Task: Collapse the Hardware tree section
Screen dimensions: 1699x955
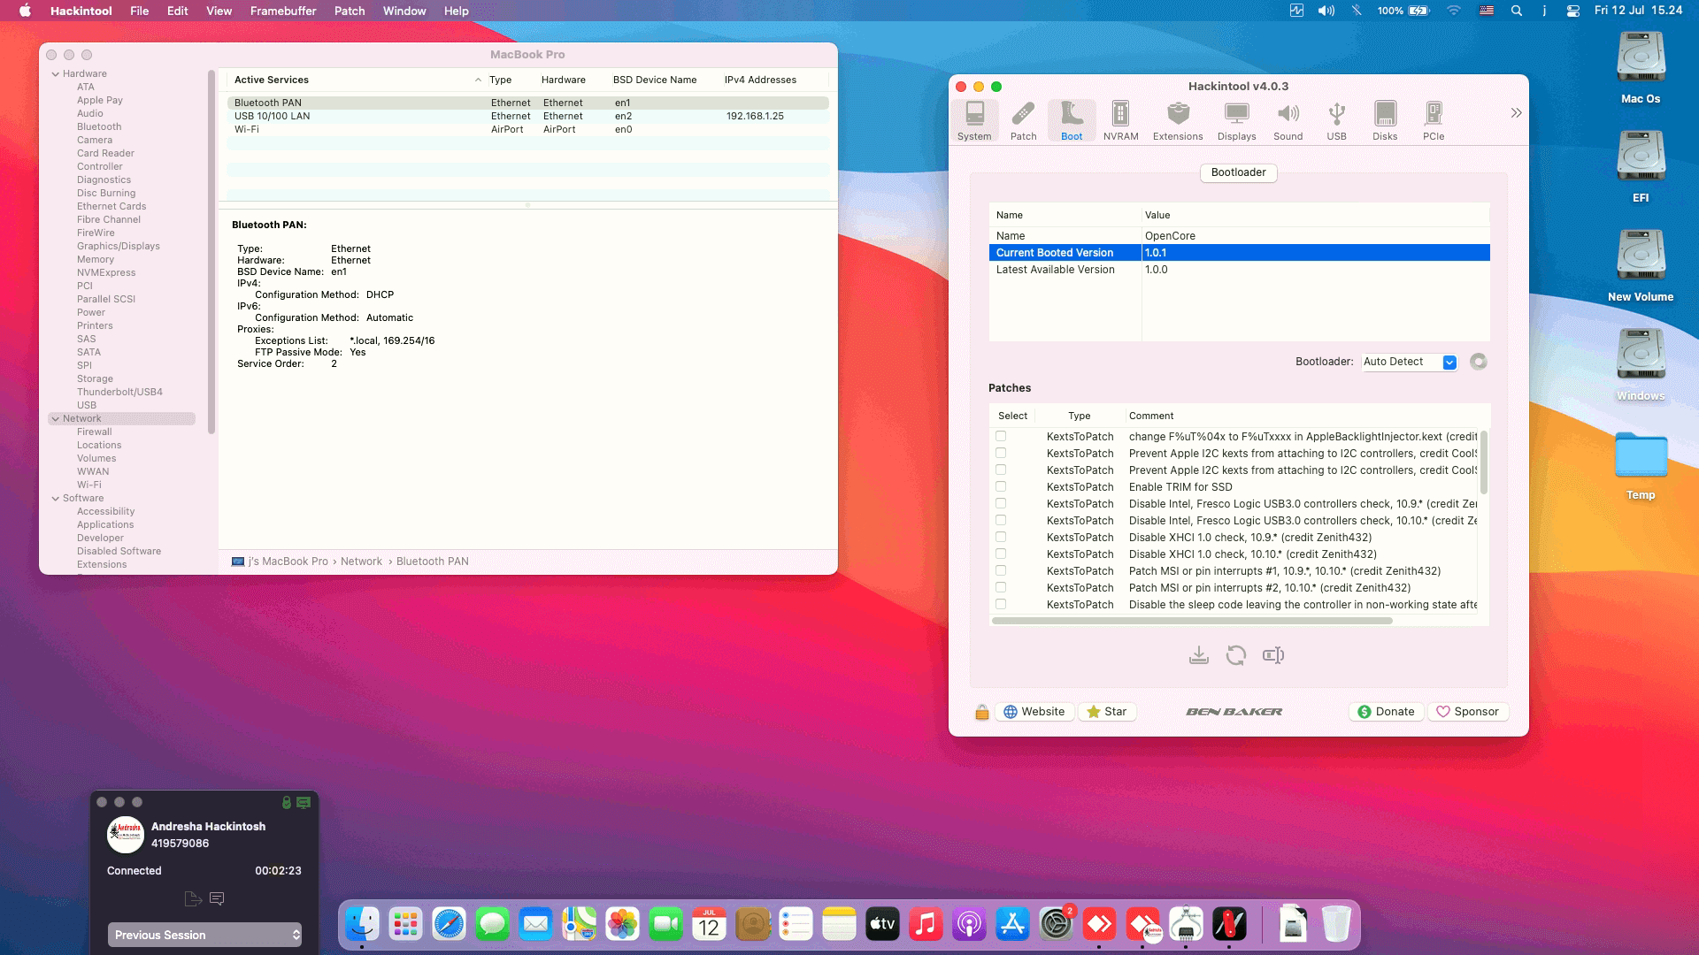Action: click(x=56, y=74)
